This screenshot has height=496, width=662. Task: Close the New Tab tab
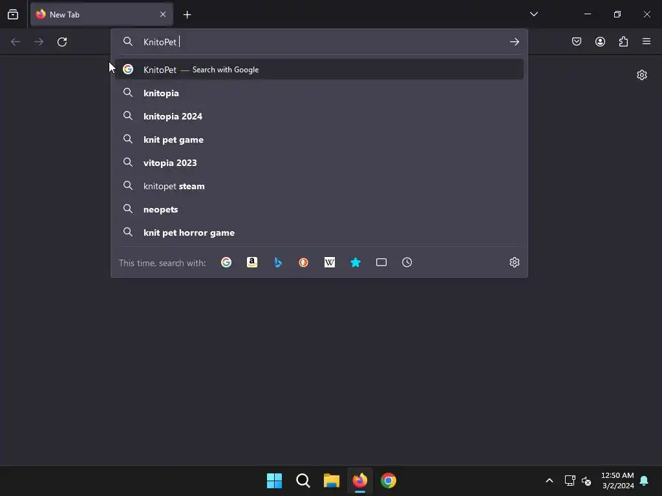pyautogui.click(x=163, y=14)
